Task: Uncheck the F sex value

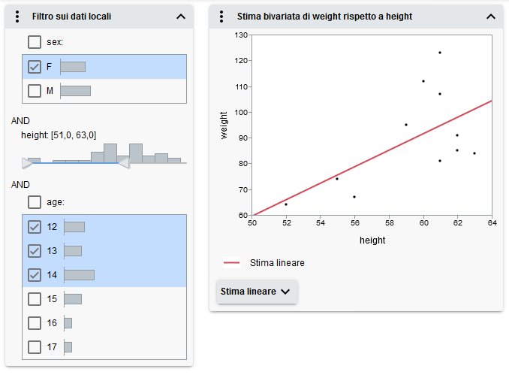Action: click(x=35, y=67)
